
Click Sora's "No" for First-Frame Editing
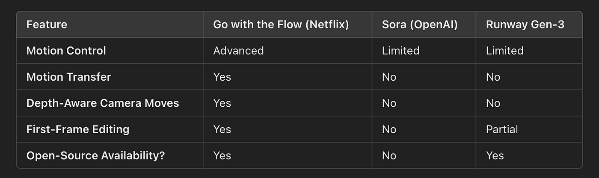389,129
